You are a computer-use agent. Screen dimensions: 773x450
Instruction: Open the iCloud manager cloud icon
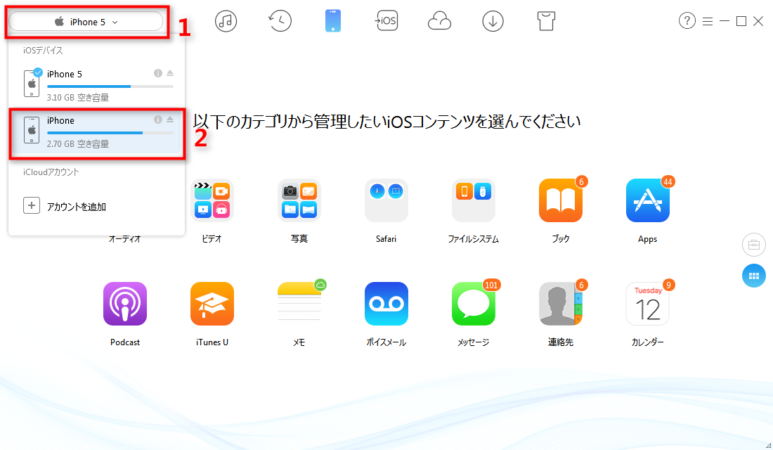(x=439, y=21)
